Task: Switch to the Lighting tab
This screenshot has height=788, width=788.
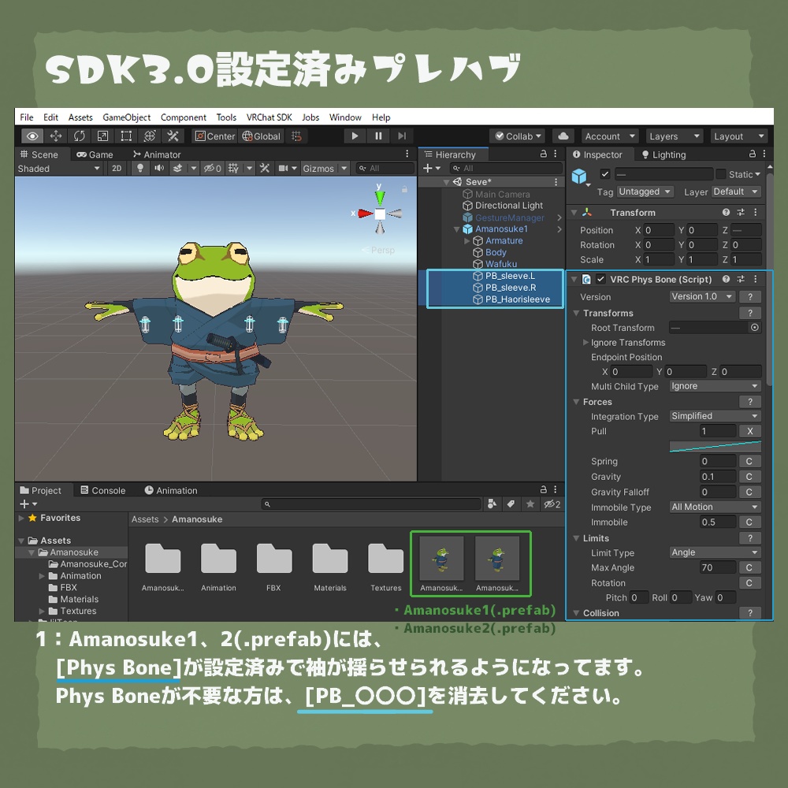Action: coord(663,154)
